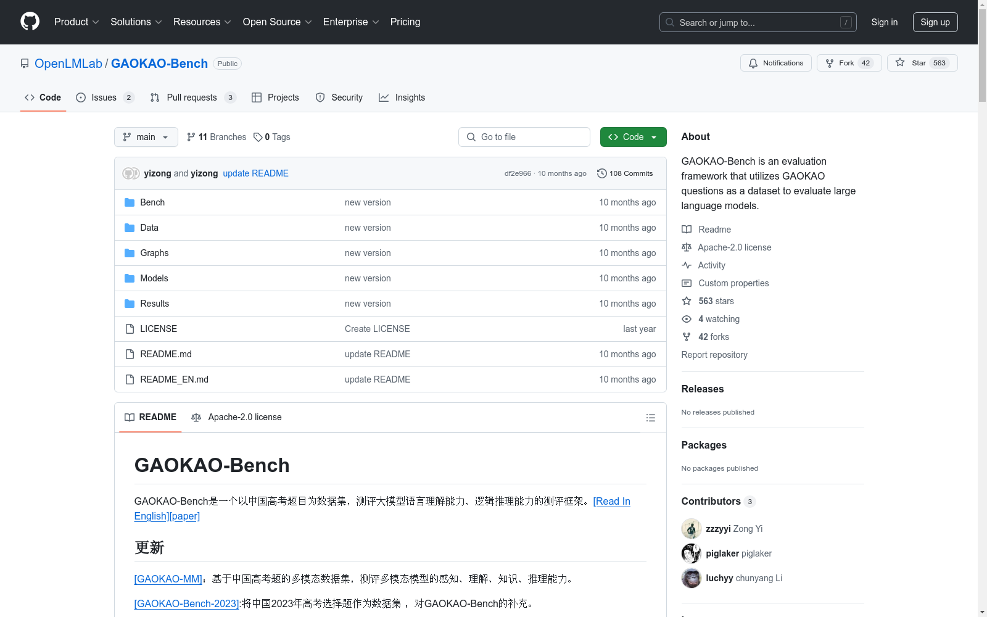Click the Sign in link

click(x=885, y=22)
